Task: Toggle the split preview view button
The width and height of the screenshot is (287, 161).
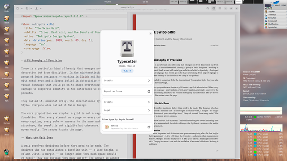Action: [x=213, y=8]
